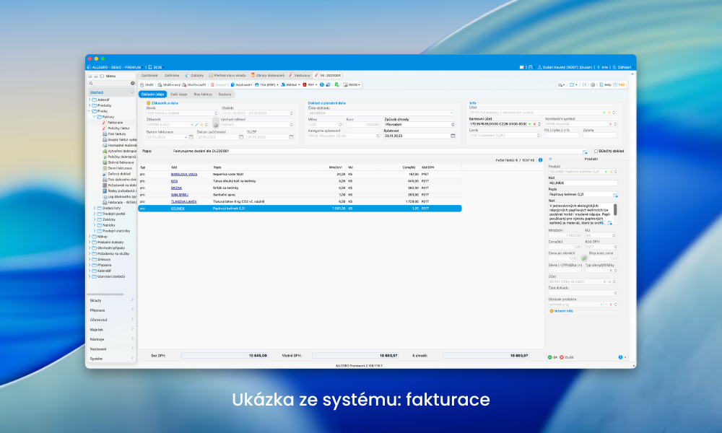Click the OK button with green check

(x=552, y=357)
